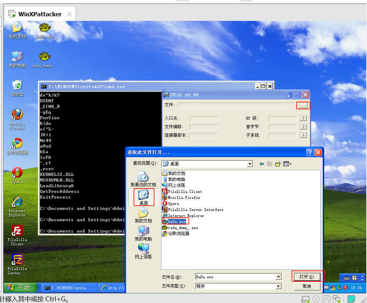Launch Mozilla Firefox desktop shortcut
The image size is (367, 303).
coord(17,119)
